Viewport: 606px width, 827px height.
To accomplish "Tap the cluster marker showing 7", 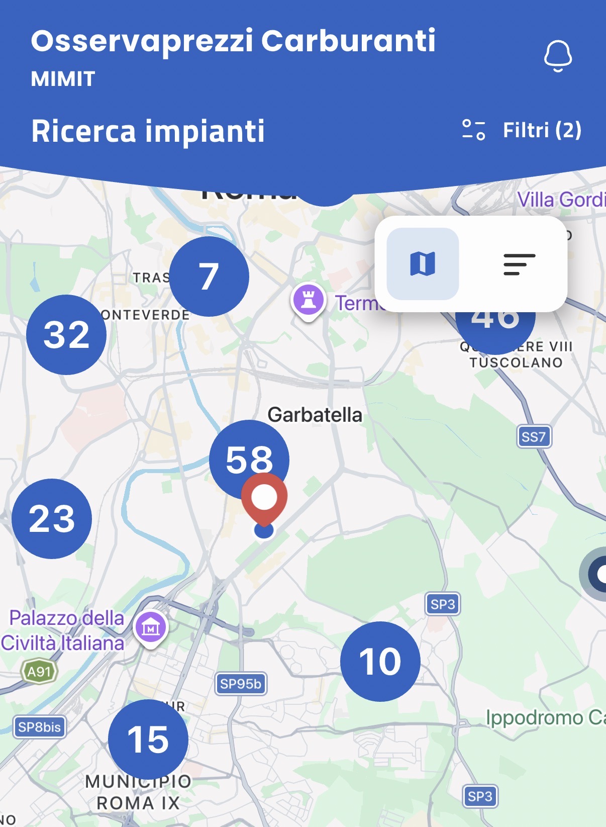I will [x=209, y=276].
